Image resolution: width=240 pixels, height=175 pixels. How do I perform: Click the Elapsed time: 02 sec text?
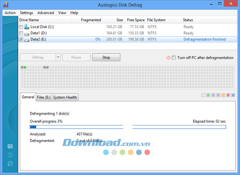click(x=209, y=121)
